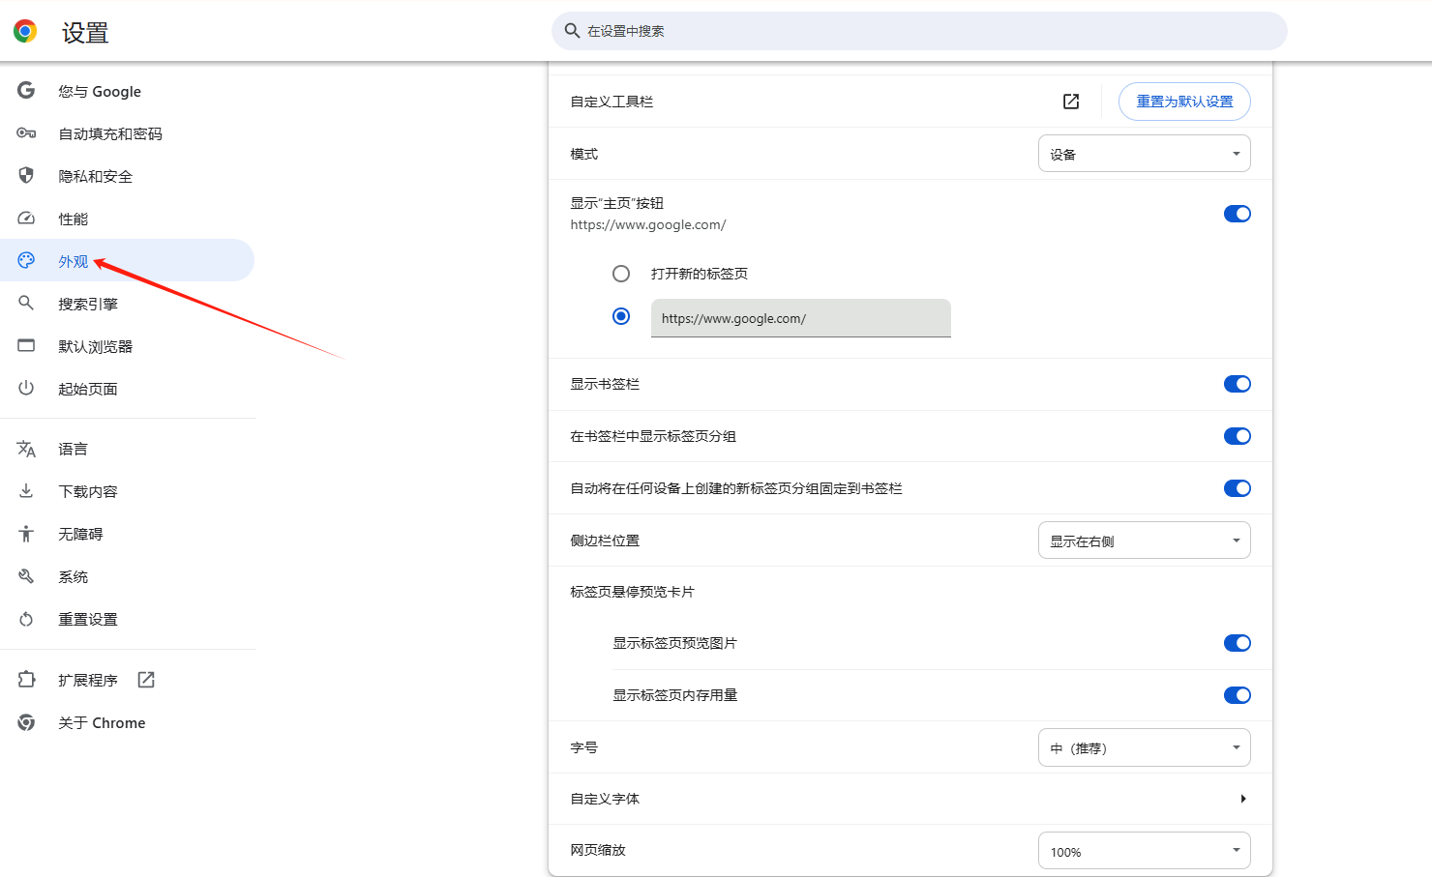Disable the 显示标签页预览图片 switch
This screenshot has width=1432, height=877.
click(1238, 643)
